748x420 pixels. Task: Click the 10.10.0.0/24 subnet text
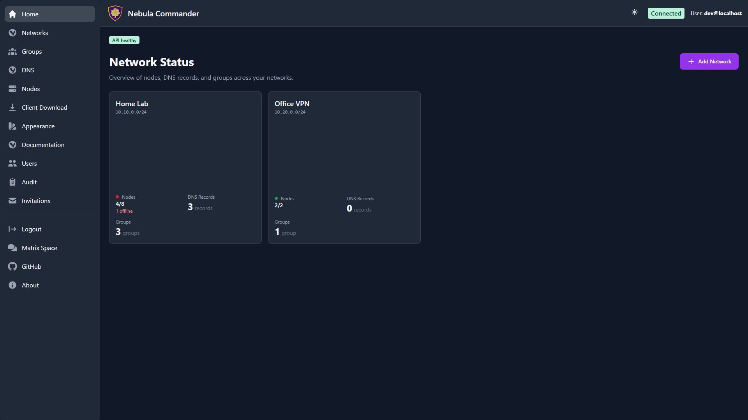tap(131, 112)
